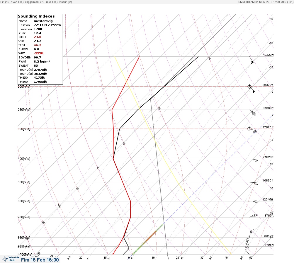Screen dimensions: 294x263
Task: Pick the wind barb at 21820ft
Action: coord(254,160)
